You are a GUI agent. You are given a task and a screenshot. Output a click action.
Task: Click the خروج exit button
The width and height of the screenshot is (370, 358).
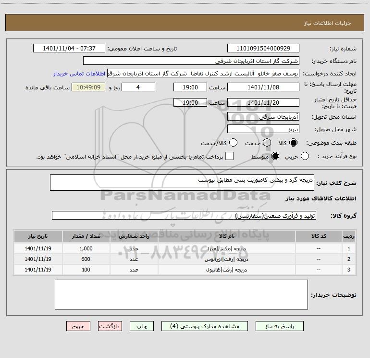[78, 326]
